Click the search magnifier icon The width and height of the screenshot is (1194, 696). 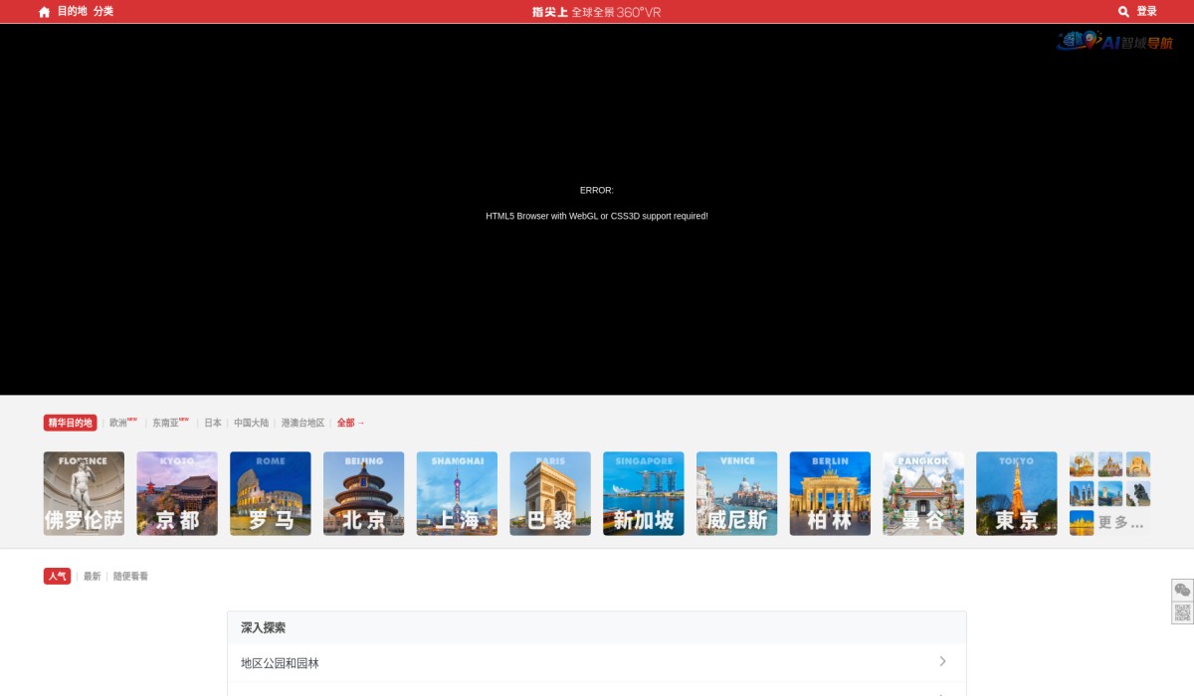[1123, 12]
